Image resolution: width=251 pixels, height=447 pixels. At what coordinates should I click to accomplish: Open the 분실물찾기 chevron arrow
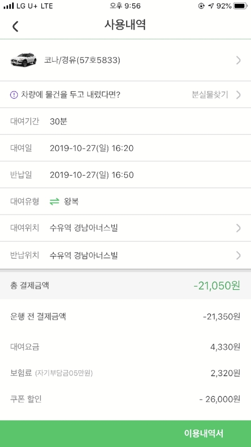tap(238, 95)
